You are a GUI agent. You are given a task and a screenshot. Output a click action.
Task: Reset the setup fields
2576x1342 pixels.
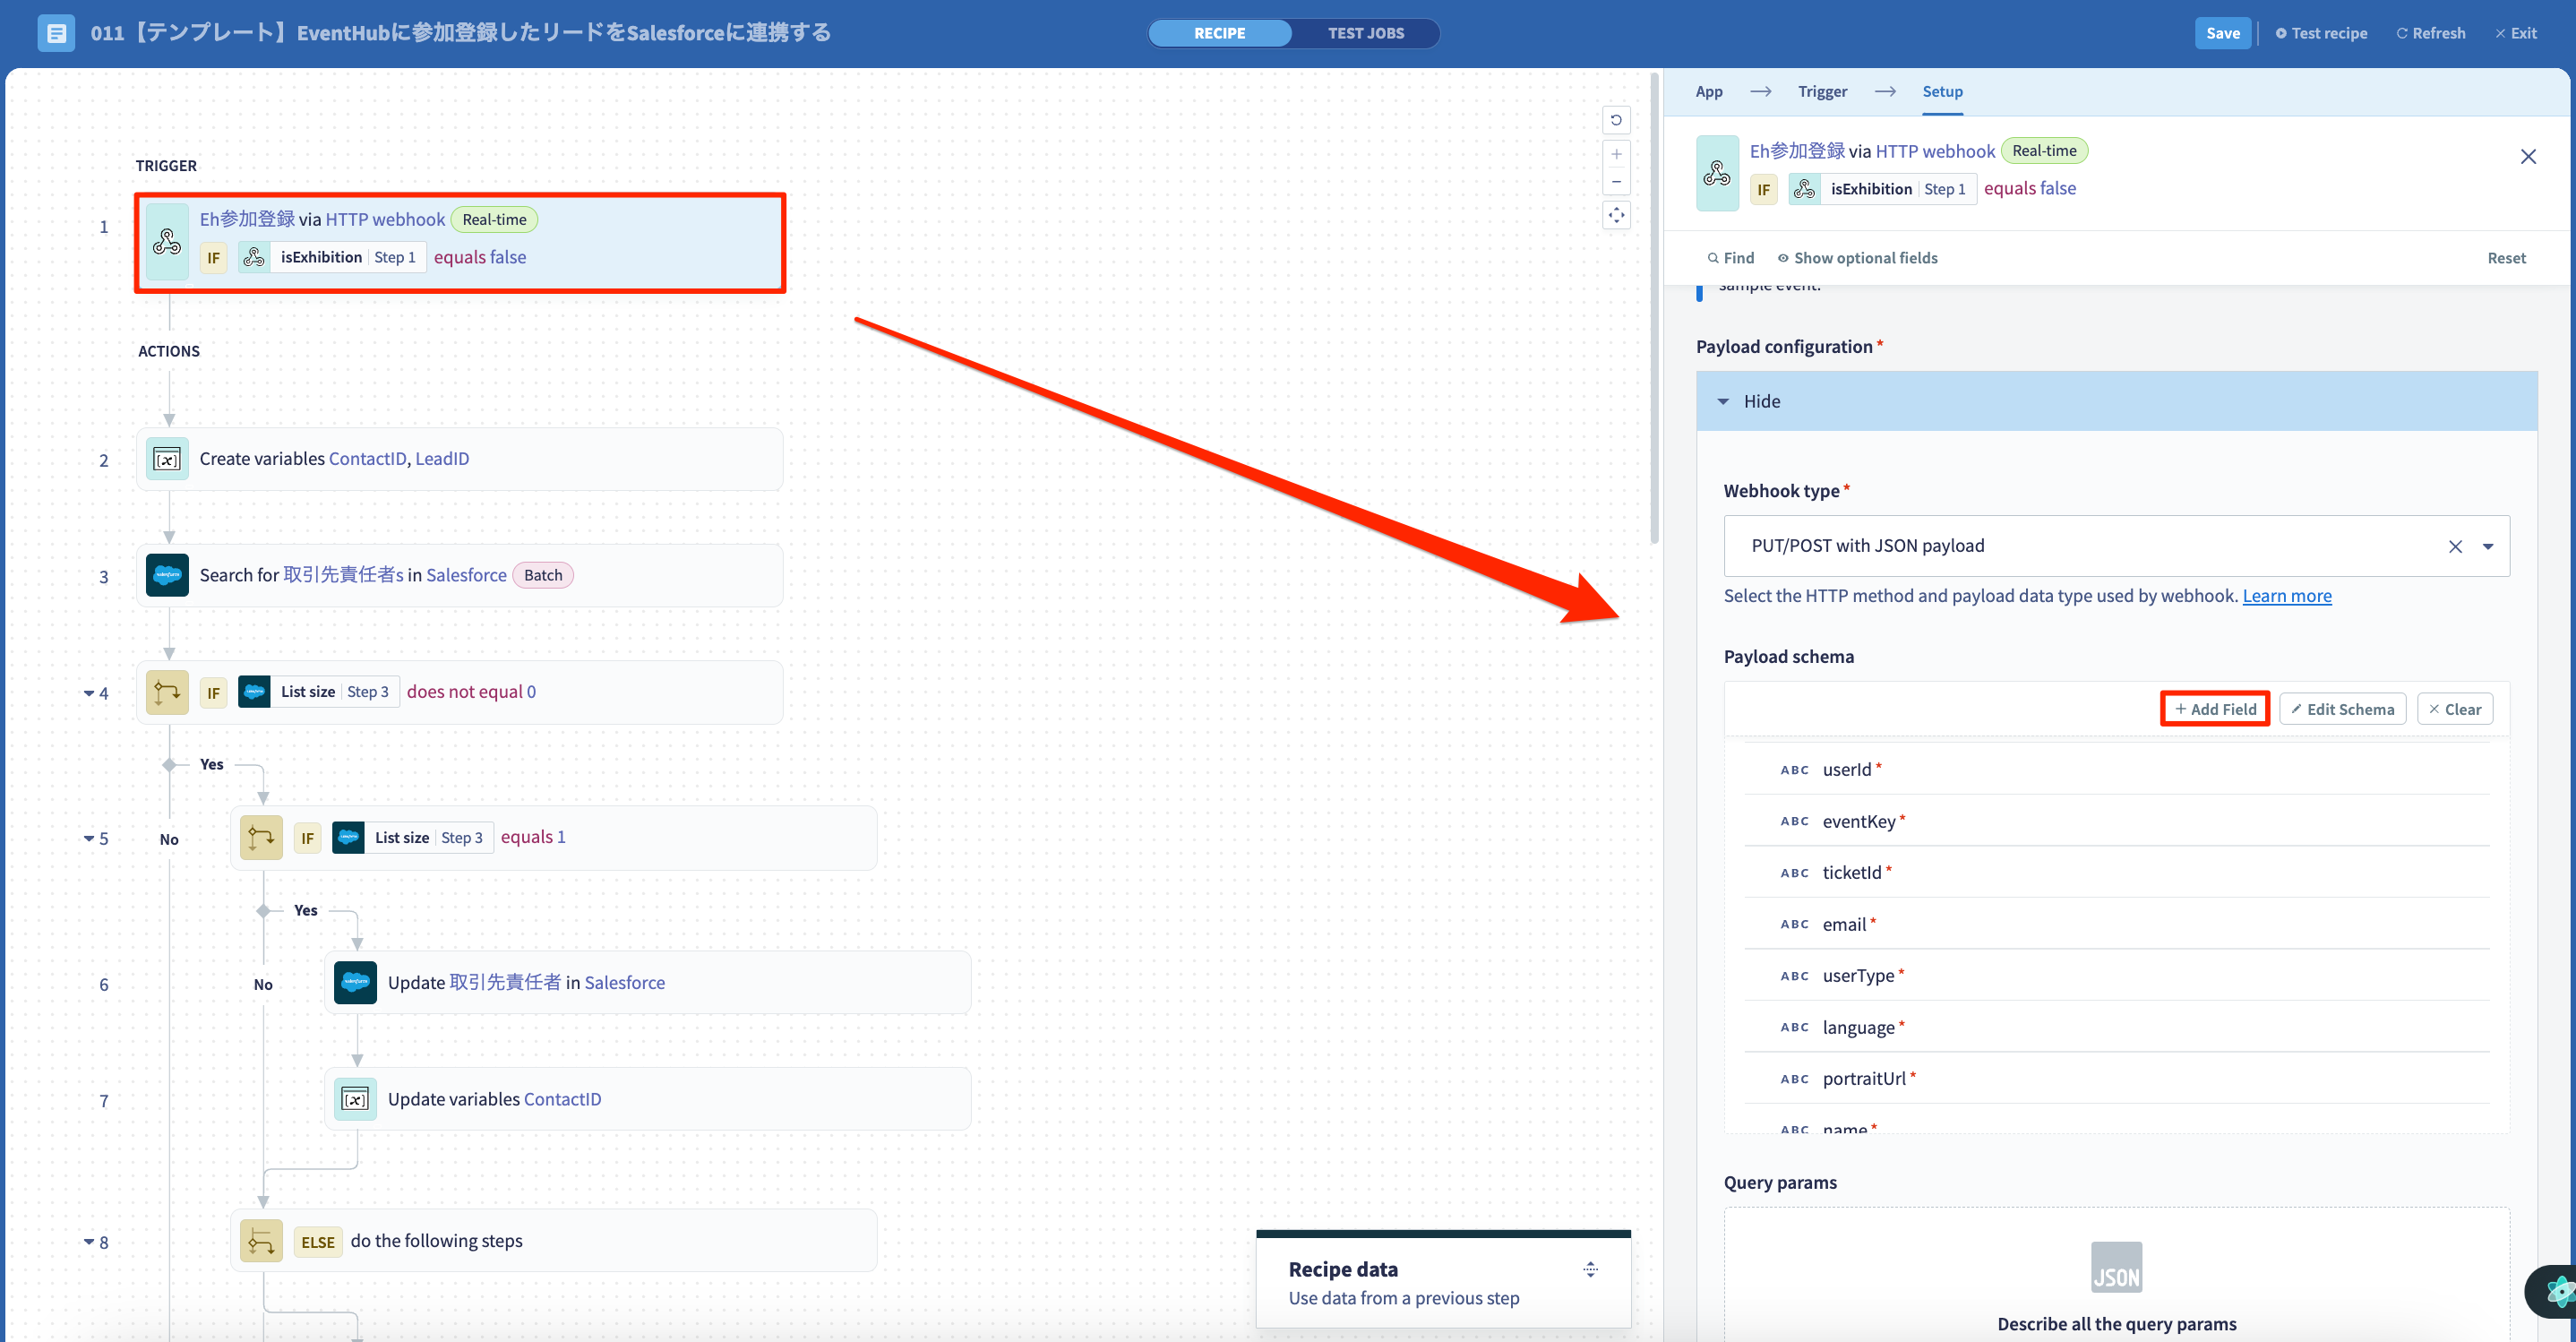pos(2506,258)
